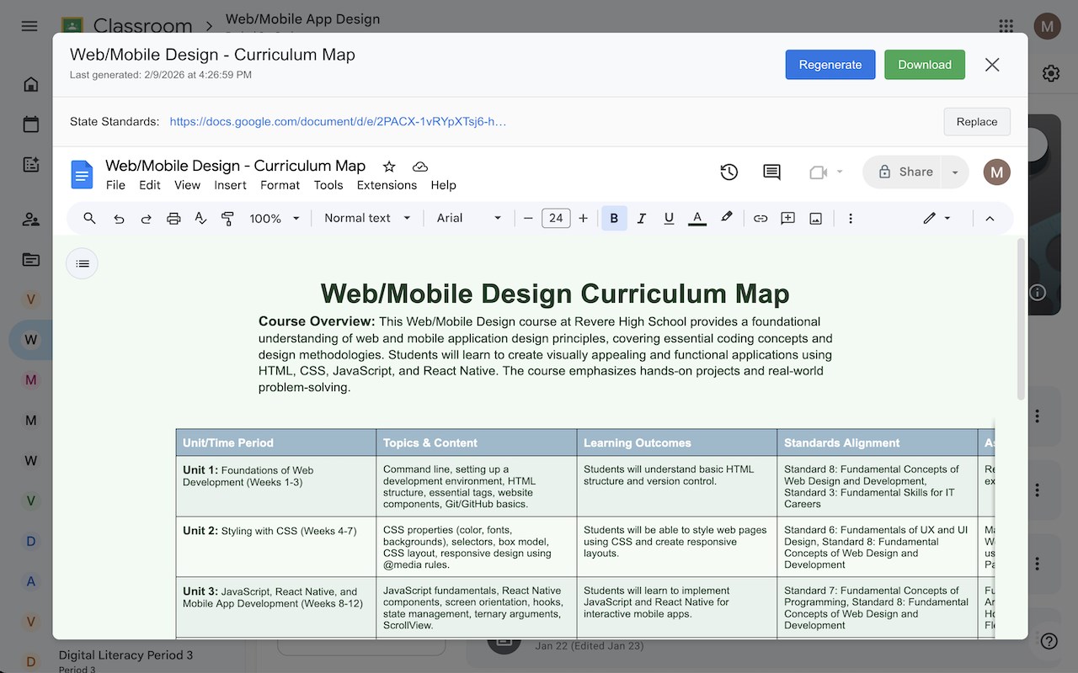Insert a link
This screenshot has height=673, width=1078.
click(760, 218)
